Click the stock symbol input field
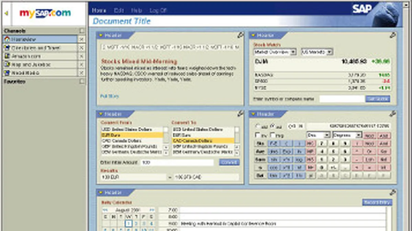Screen dimensions: 412x231 click(x=342, y=99)
